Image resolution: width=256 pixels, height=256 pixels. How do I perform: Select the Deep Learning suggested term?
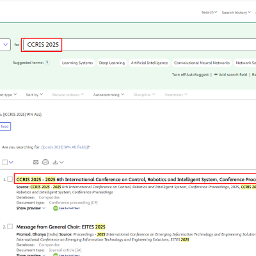112,63
